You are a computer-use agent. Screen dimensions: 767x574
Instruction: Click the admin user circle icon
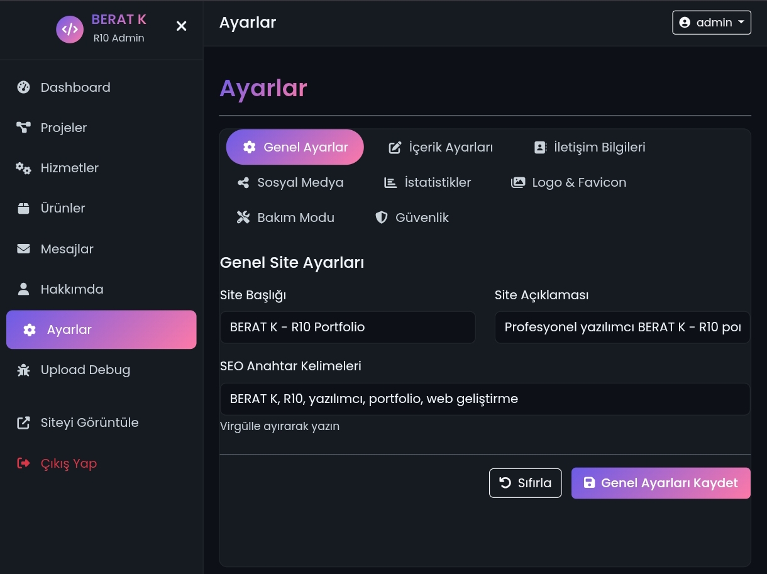pos(685,23)
